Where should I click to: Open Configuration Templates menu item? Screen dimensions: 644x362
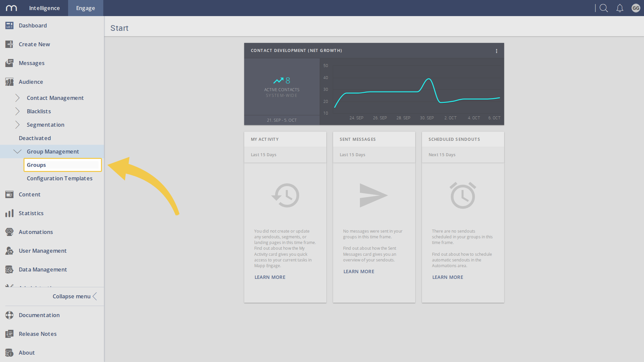coord(60,178)
